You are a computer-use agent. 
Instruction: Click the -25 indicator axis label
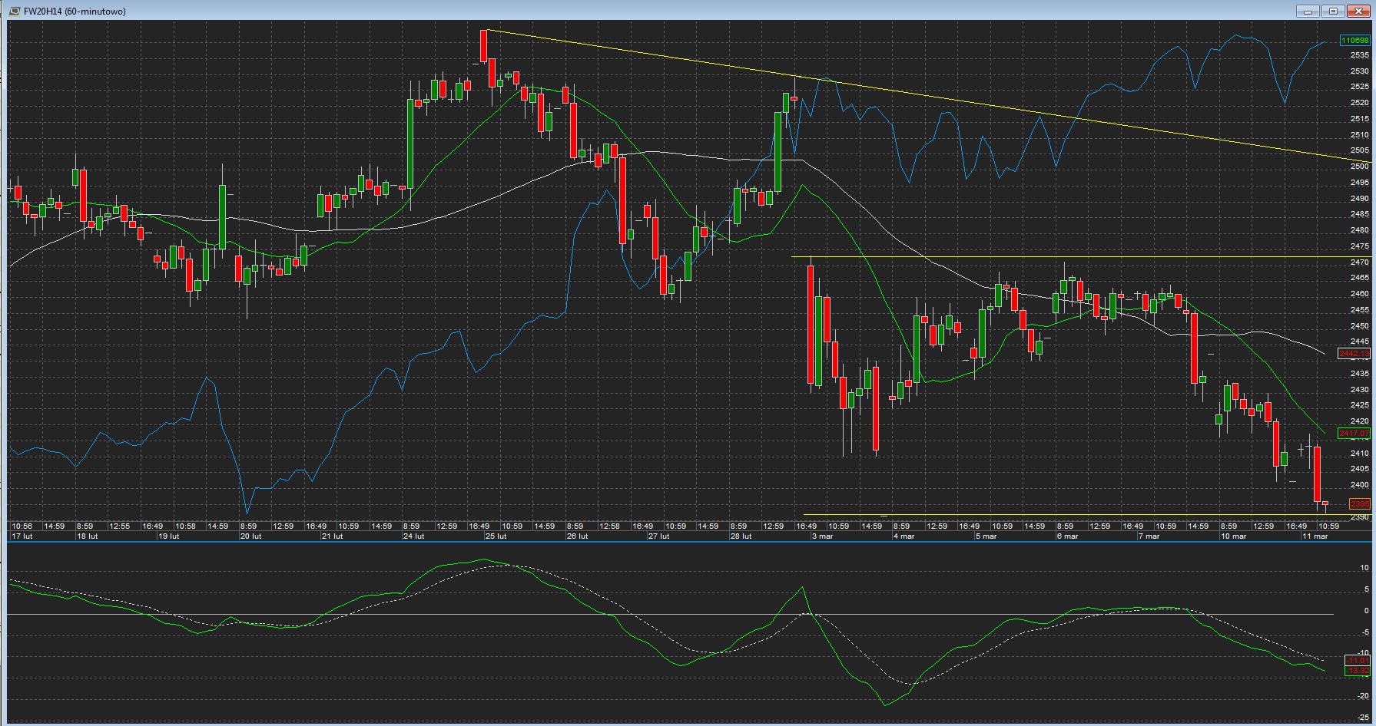pyautogui.click(x=1364, y=718)
